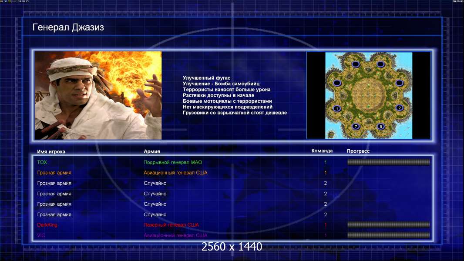Click the DarkKing loading progress bar
Viewport: 464px width, 261px height.
[388, 225]
